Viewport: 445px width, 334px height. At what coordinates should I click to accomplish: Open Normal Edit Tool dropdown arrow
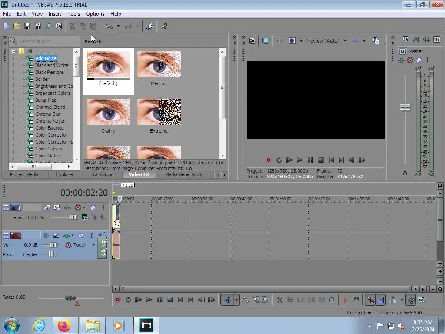tap(236, 300)
